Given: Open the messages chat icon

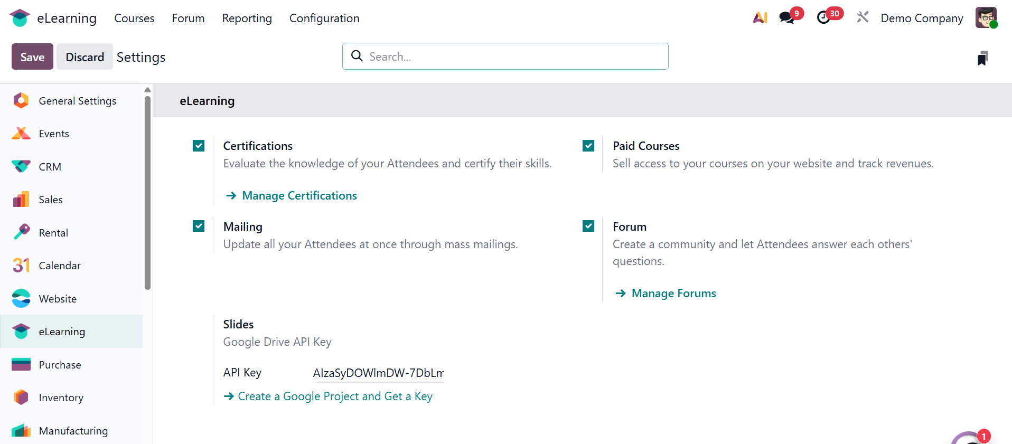Looking at the screenshot, I should point(786,18).
